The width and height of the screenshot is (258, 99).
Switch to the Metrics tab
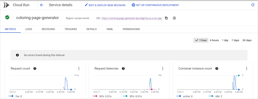coord(10,29)
